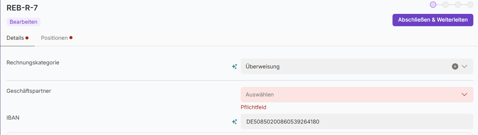This screenshot has height=135, width=478.
Task: Click the sparkle icon beside IBAN field
Action: [235, 122]
